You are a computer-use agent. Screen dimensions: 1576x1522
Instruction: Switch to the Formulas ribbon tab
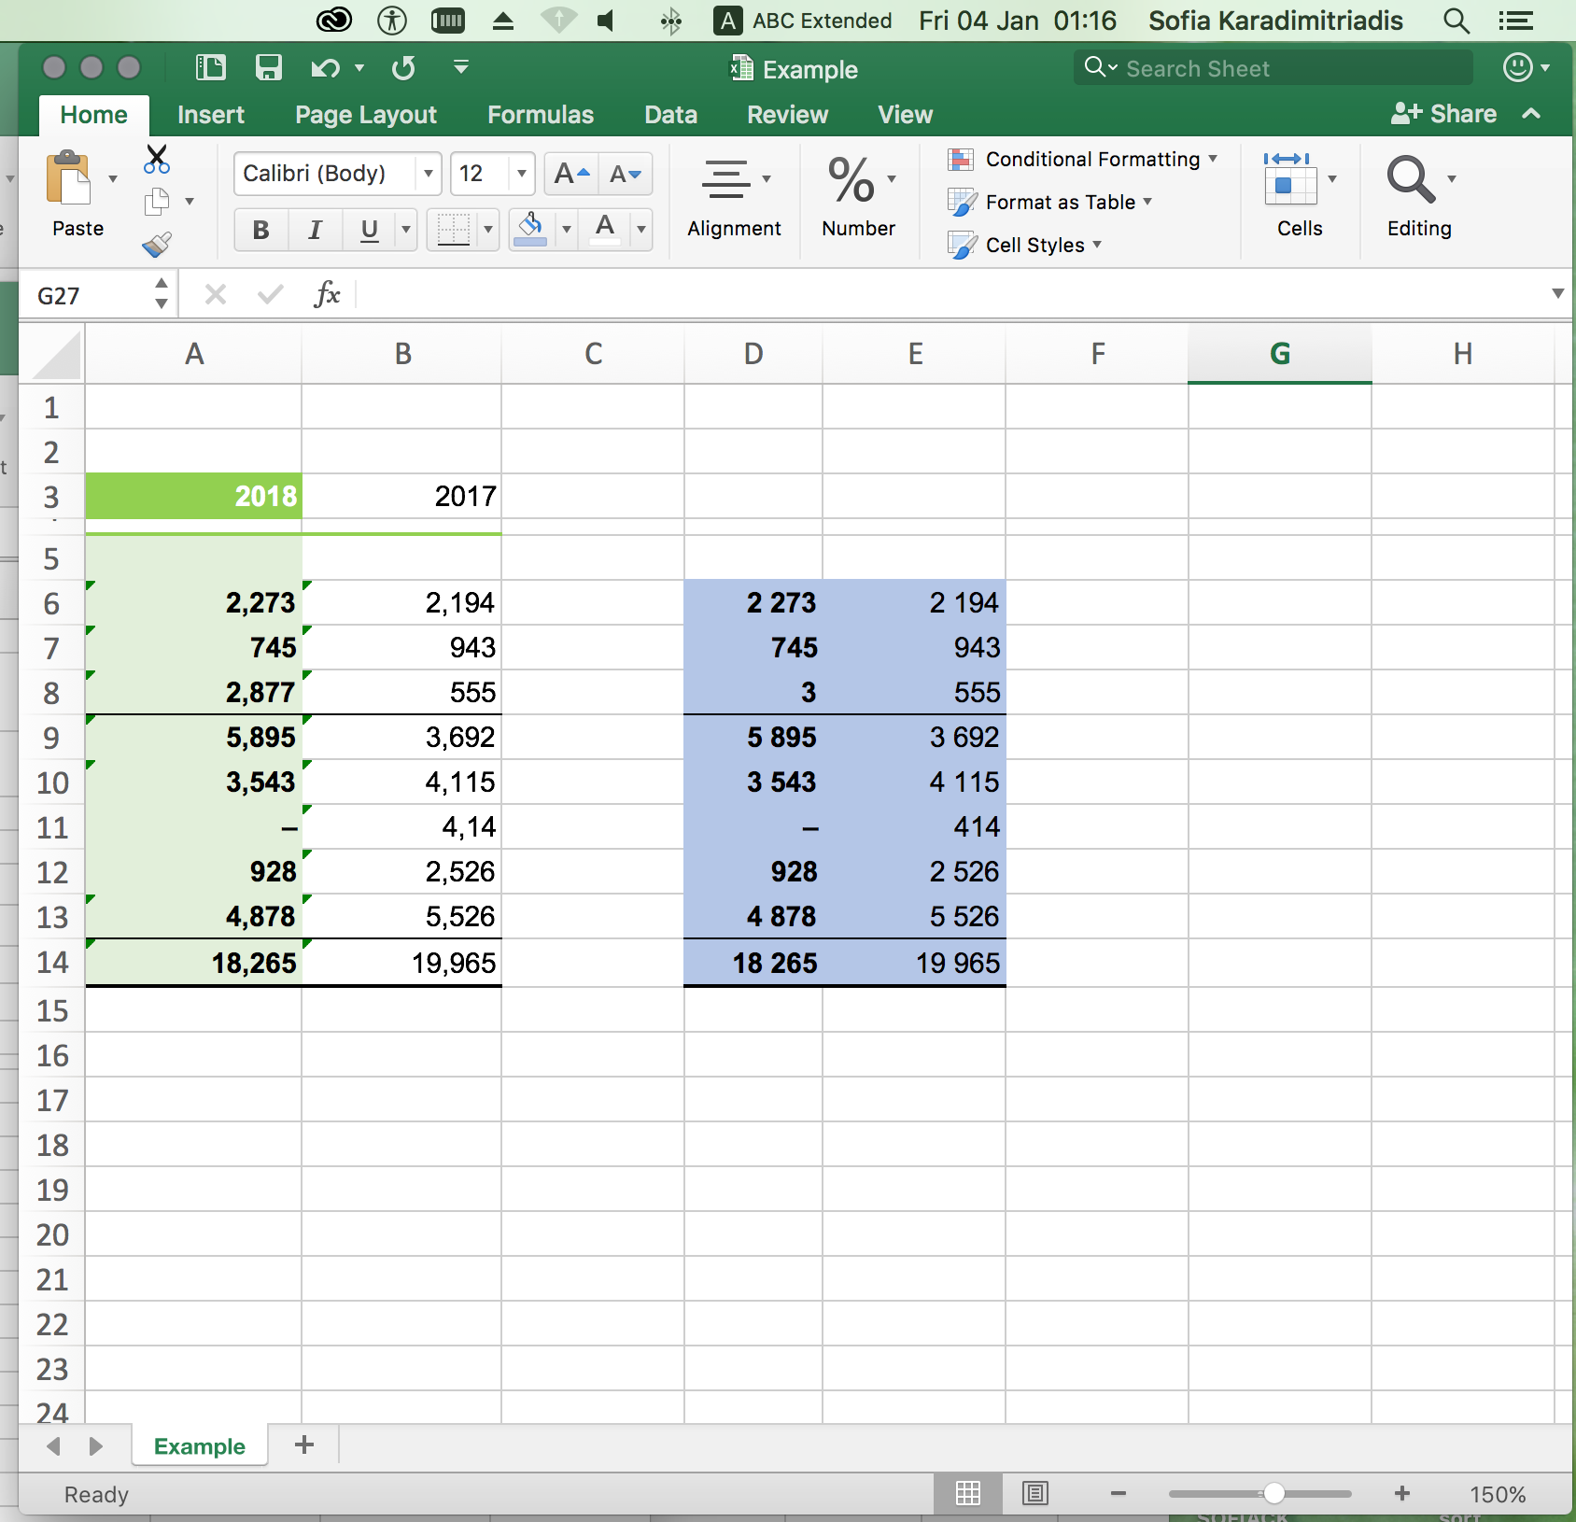[540, 114]
